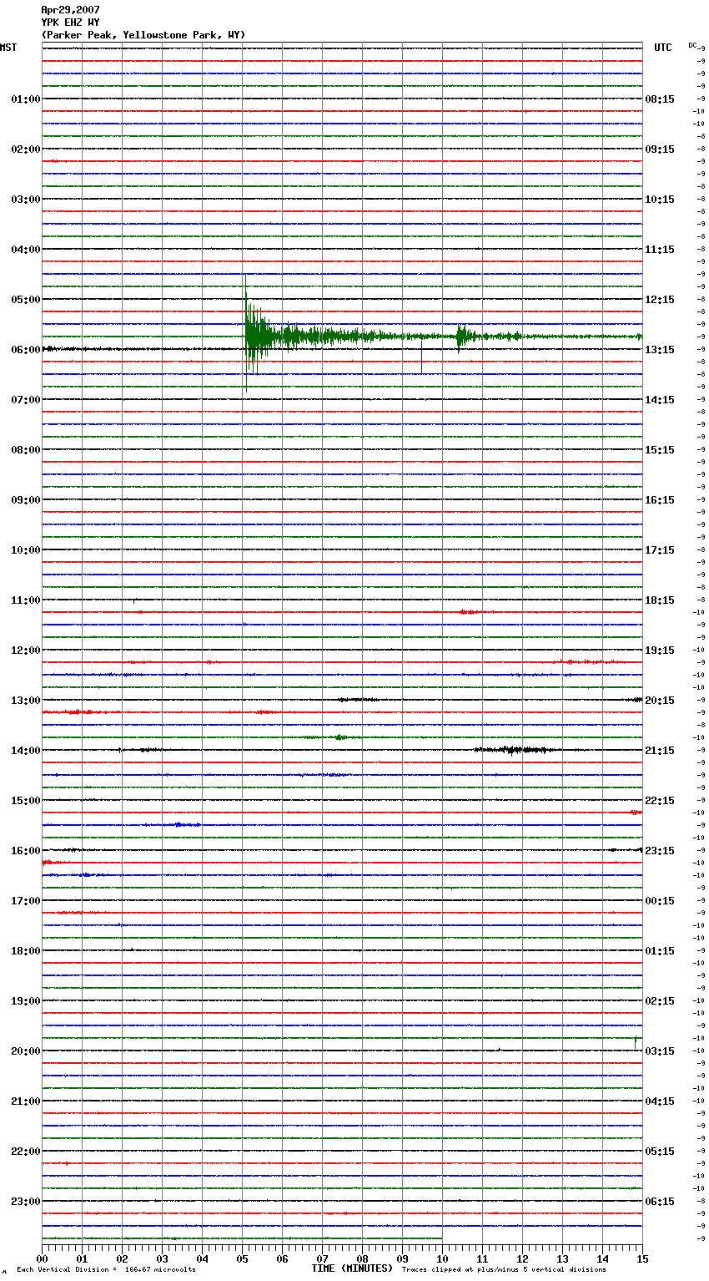Select the 14:00 MST hour label
Image resolution: width=709 pixels, height=1281 pixels.
click(26, 751)
